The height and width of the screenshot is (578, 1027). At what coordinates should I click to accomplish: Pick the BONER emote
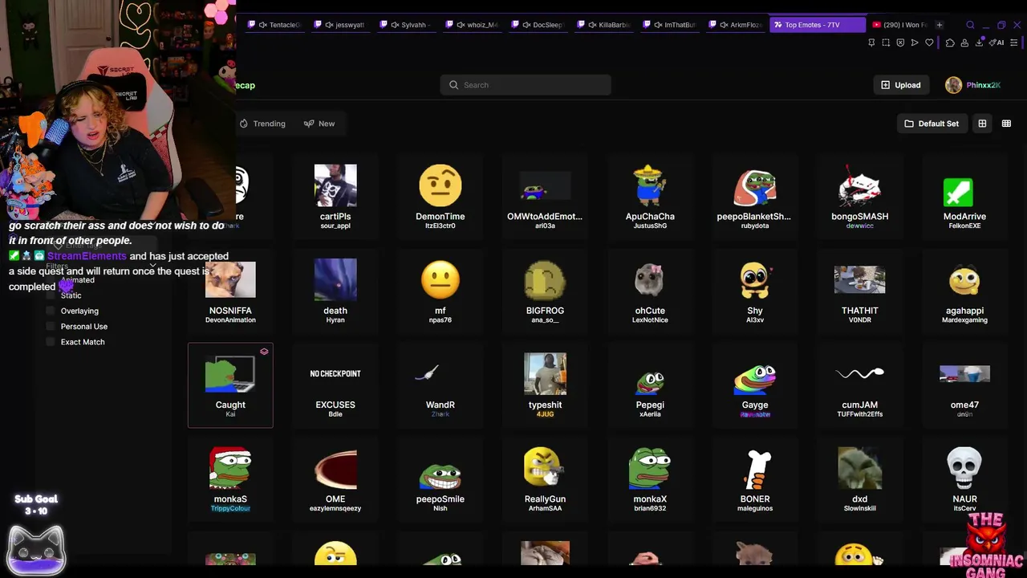754,479
